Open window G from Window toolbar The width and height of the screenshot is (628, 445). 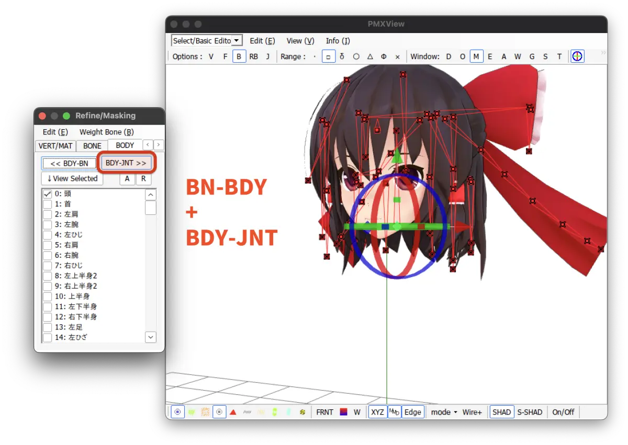(x=532, y=56)
